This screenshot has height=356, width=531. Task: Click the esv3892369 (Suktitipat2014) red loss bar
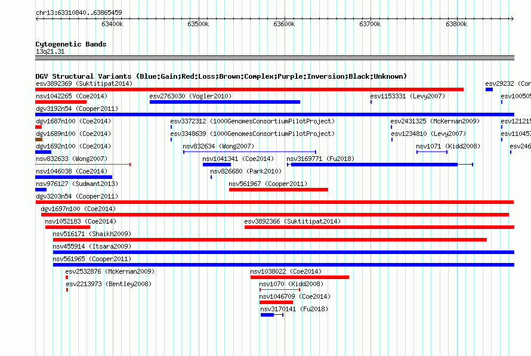pyautogui.click(x=249, y=89)
